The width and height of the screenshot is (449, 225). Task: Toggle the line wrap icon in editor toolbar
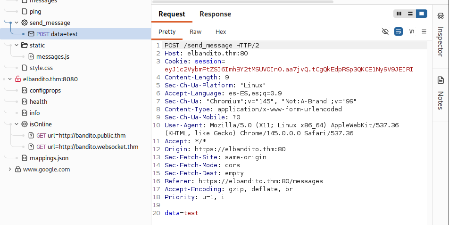[399, 31]
